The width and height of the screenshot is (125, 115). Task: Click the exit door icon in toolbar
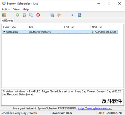pyautogui.click(x=4, y=15)
